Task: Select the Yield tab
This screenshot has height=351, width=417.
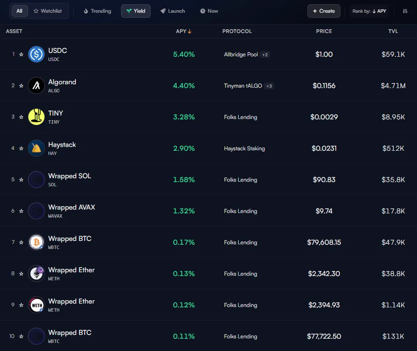Action: (136, 11)
